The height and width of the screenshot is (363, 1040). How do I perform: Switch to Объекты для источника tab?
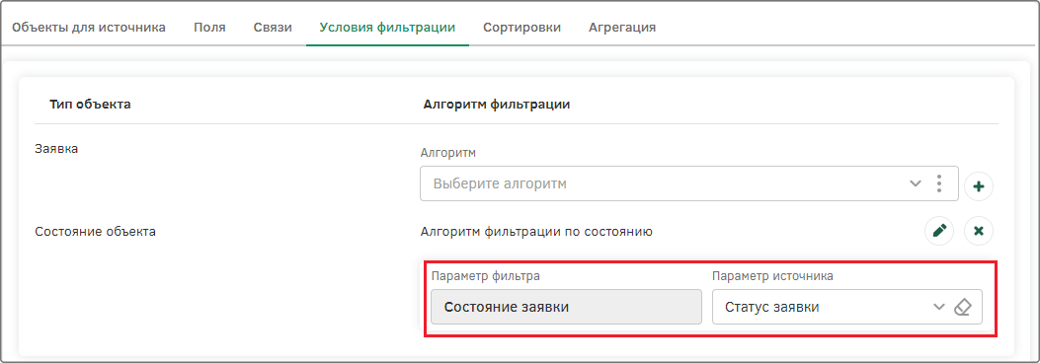tap(89, 28)
